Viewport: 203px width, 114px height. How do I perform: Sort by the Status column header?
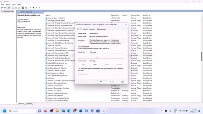124,15
